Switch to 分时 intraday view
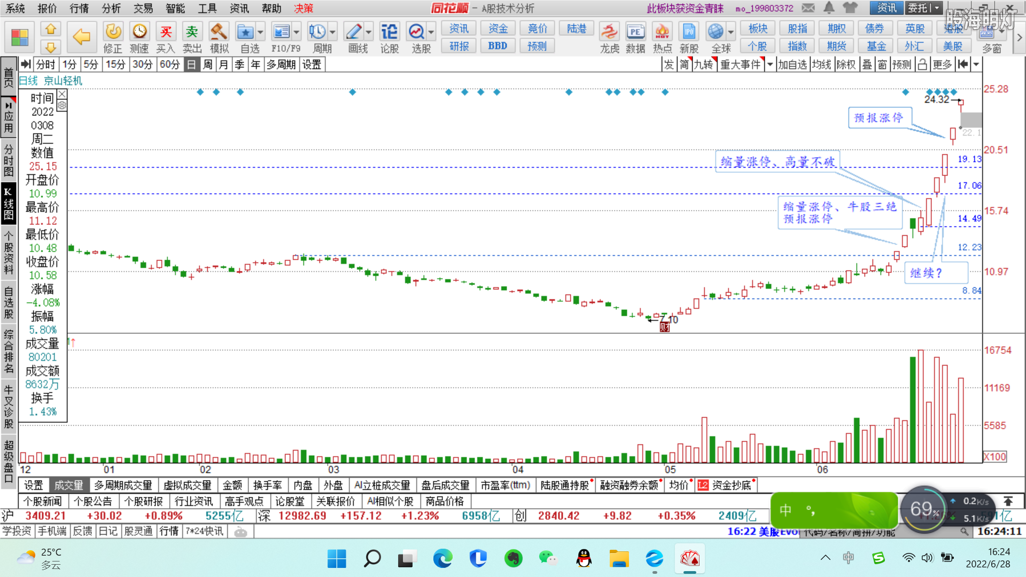The height and width of the screenshot is (577, 1026). coord(46,65)
